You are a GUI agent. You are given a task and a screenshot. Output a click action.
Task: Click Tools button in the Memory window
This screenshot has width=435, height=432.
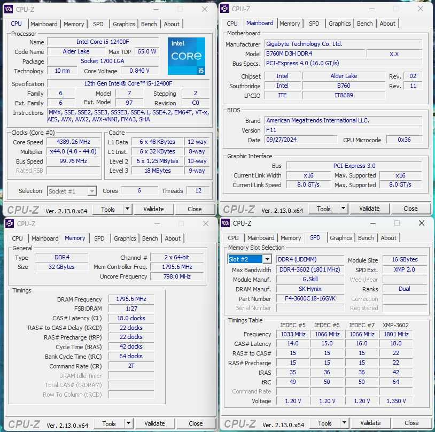pos(109,423)
